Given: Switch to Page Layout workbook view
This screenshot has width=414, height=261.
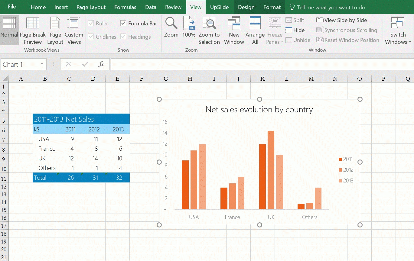Looking at the screenshot, I should pos(55,30).
